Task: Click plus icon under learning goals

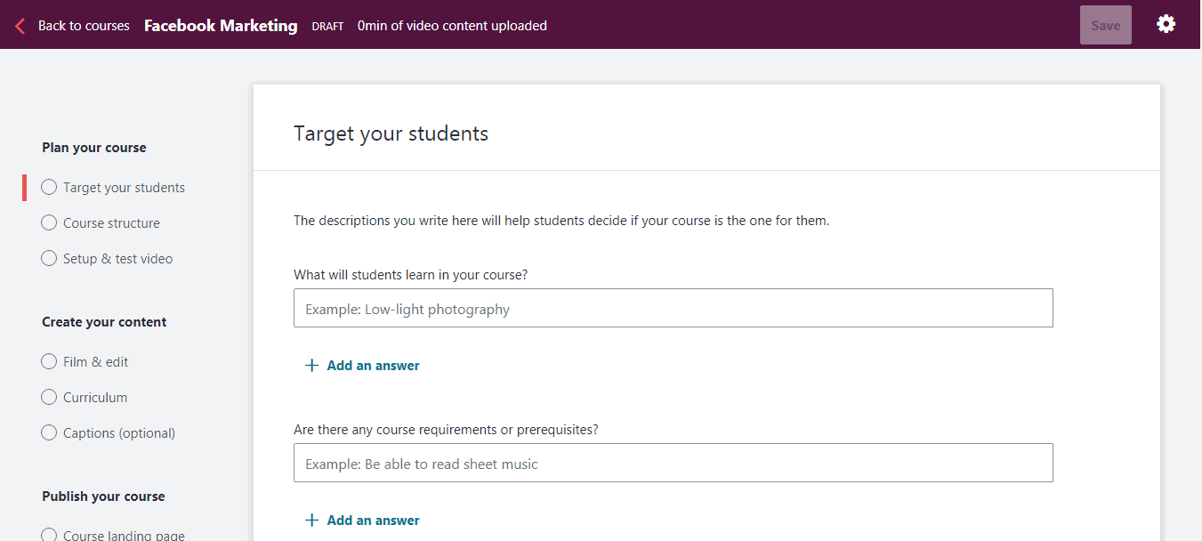Action: coord(311,366)
